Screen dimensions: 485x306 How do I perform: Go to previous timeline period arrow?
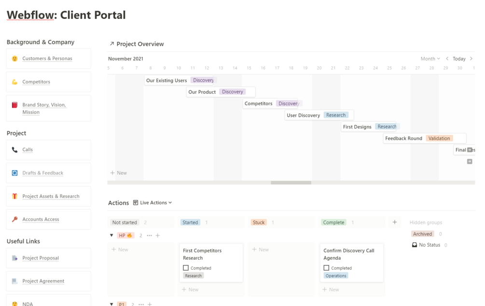click(447, 58)
